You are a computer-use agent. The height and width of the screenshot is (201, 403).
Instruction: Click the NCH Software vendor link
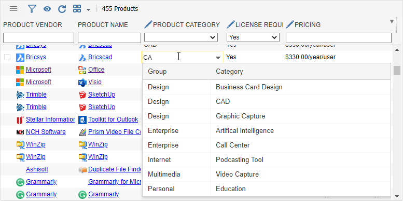pos(46,132)
